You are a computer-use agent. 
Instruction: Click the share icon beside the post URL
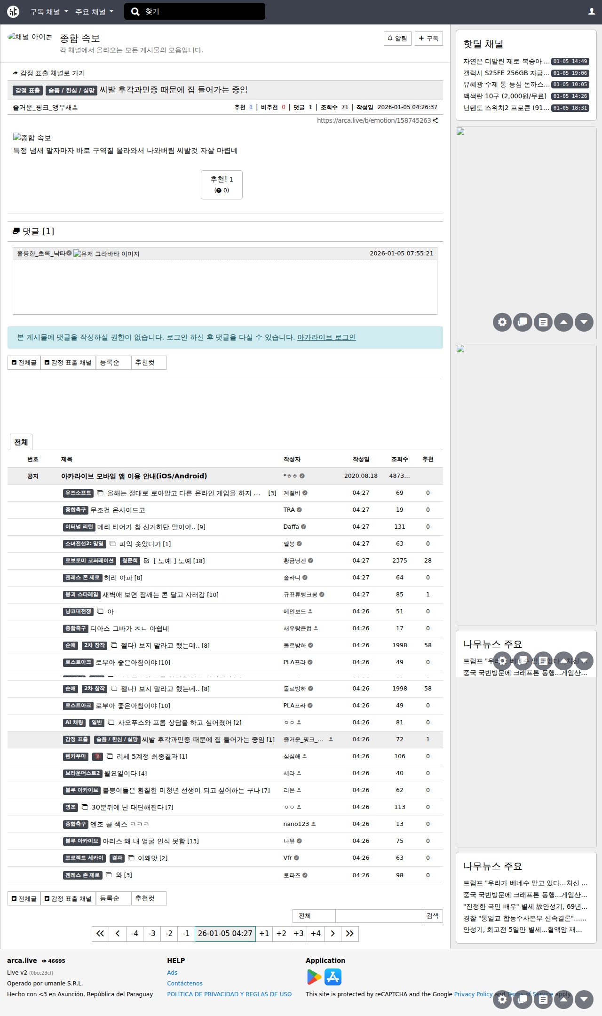(436, 121)
